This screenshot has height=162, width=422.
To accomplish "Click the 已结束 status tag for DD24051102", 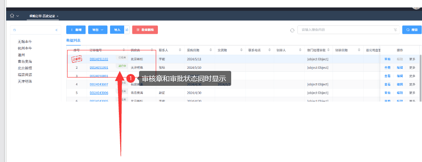I will click(122, 57).
